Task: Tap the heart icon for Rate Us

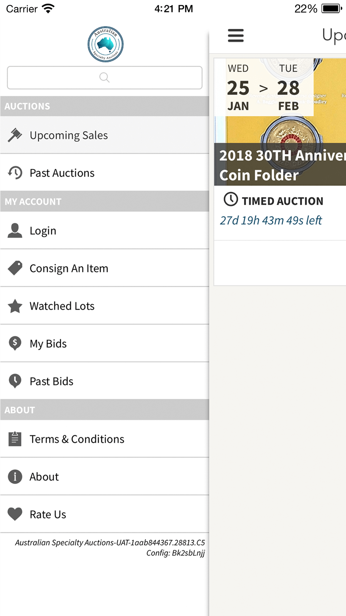Action: click(x=15, y=514)
